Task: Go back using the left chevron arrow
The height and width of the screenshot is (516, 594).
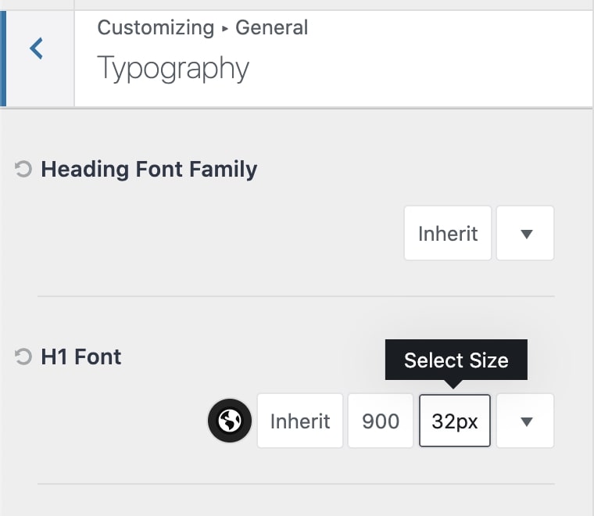Action: coord(37,48)
